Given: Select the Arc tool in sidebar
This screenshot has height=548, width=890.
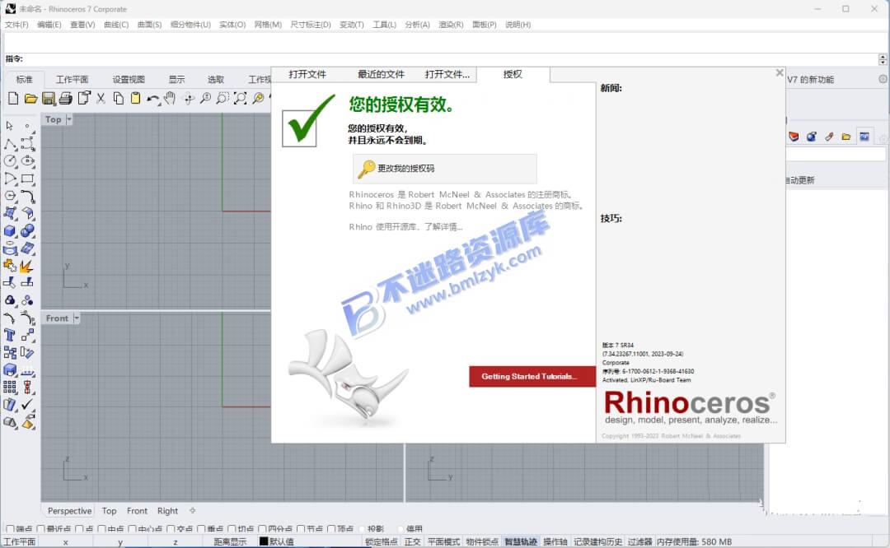Looking at the screenshot, I should point(10,179).
